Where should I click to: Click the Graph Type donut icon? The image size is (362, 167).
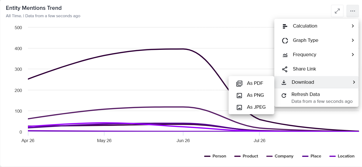[285, 41]
